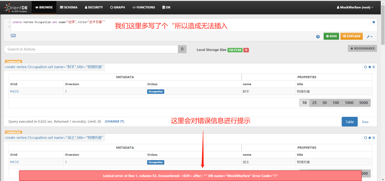Viewport: 385px width, 181px height.
Task: Star the 战士 command result
Action: [x=370, y=138]
